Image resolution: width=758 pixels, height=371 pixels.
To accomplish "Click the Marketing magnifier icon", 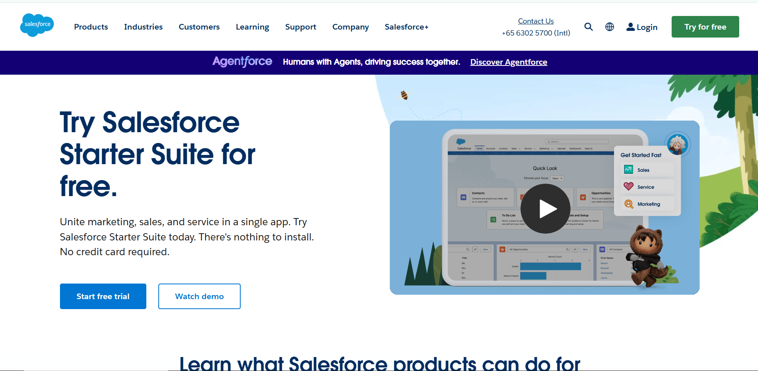I will click(628, 204).
